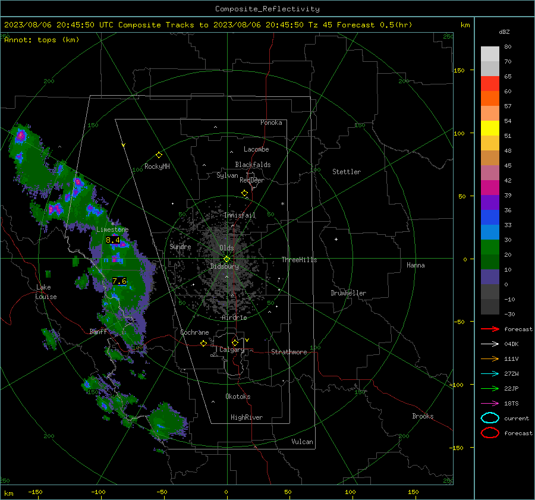
Task: Click the Cochrane city label
Action: coord(194,332)
